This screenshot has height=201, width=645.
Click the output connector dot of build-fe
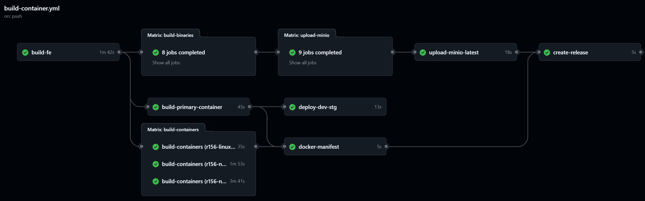coord(119,52)
